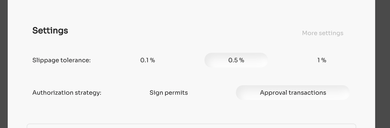The image size is (390, 128).
Task: Keep the highlighted 0.5 % slippage pill
Action: click(x=236, y=60)
